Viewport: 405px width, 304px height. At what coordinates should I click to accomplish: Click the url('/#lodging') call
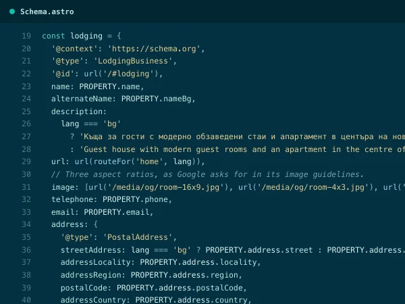121,74
